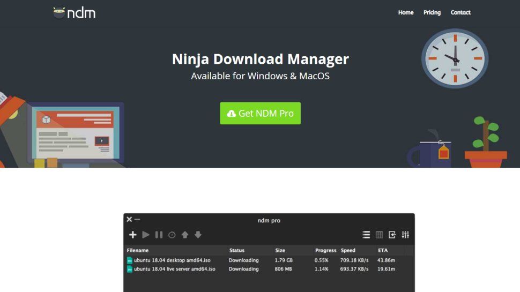This screenshot has height=292, width=520.
Task: Click the Ninja Download Manager heading
Action: pyautogui.click(x=261, y=59)
